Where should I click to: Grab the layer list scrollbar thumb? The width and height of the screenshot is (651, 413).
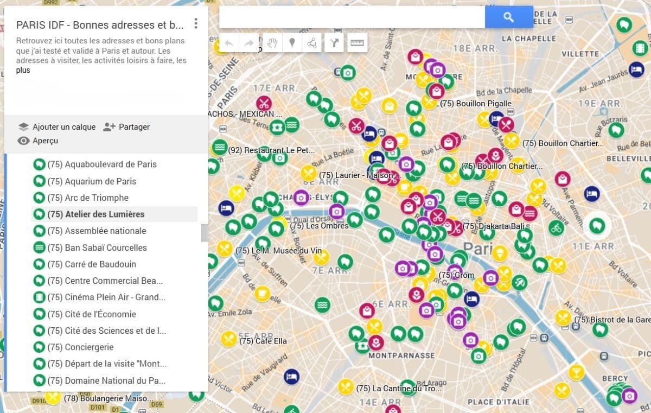tap(205, 233)
